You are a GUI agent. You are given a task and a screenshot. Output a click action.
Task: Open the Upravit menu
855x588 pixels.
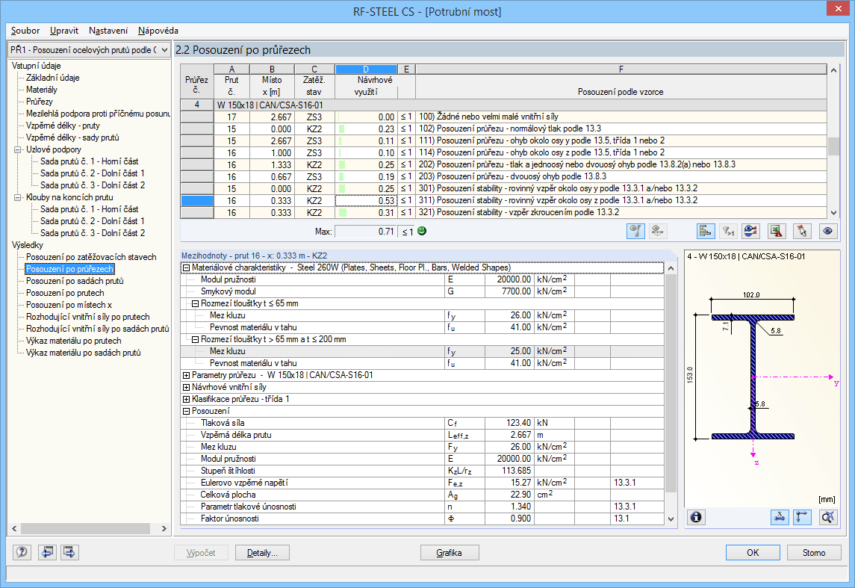point(63,31)
